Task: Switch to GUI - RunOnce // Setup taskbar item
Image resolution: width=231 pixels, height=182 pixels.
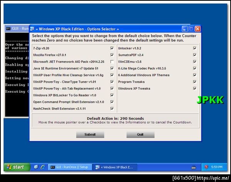Action: click(70, 167)
